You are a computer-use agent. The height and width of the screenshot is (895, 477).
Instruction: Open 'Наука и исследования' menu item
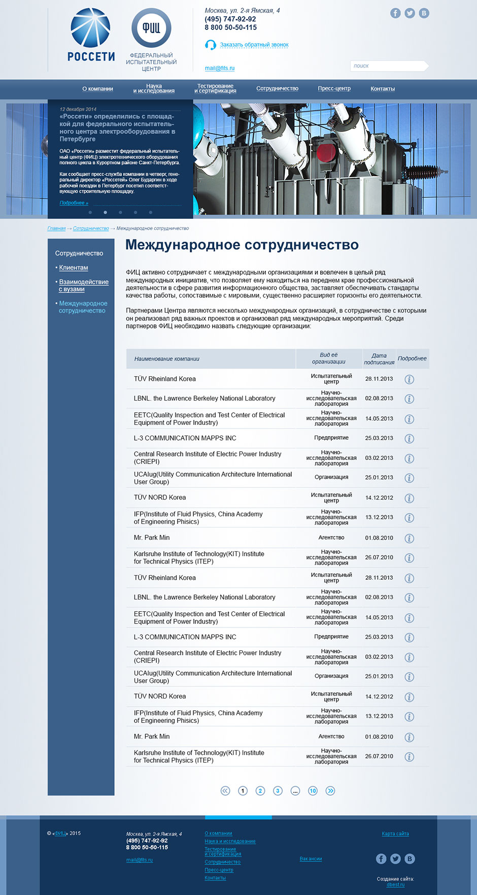[x=154, y=88]
